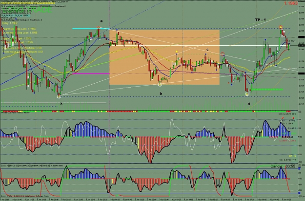Click the orange shaded rectangle zone
The image size is (305, 201).
(164, 57)
